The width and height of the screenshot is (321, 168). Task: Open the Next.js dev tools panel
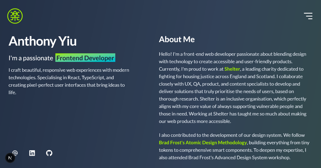pos(10,158)
